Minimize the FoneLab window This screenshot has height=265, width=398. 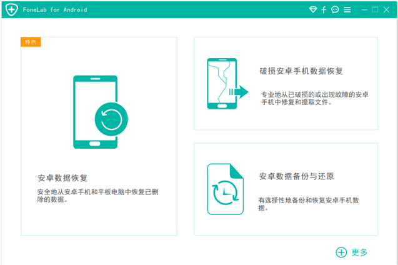coord(364,10)
